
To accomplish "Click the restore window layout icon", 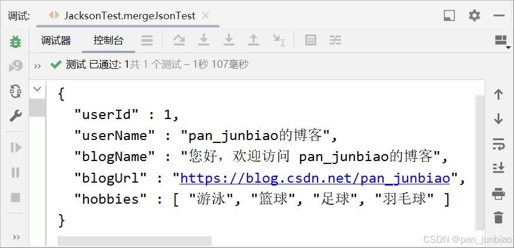I will coord(450,15).
